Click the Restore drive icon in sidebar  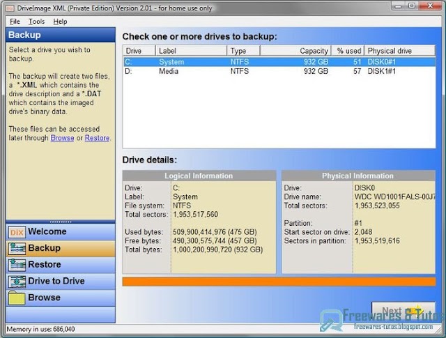(17, 265)
